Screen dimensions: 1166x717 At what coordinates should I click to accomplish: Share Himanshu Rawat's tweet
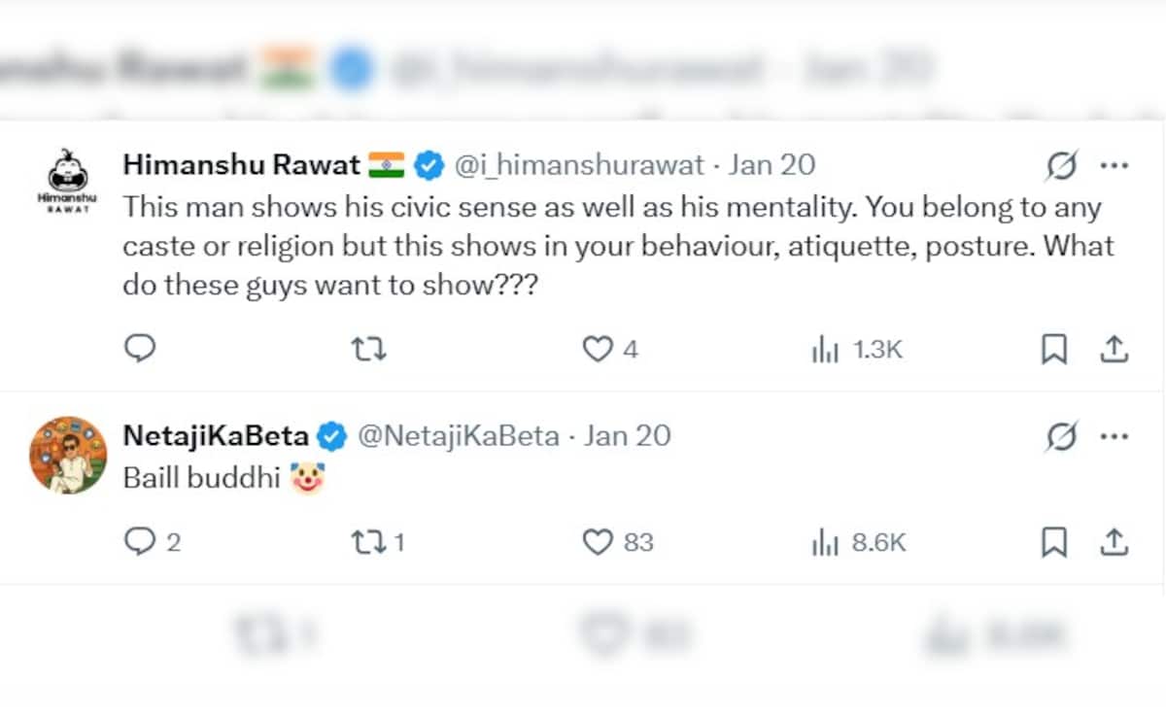pyautogui.click(x=1115, y=348)
